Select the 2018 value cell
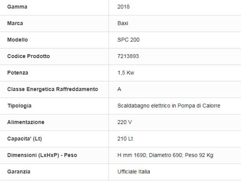The height and width of the screenshot is (184, 241). (x=124, y=7)
